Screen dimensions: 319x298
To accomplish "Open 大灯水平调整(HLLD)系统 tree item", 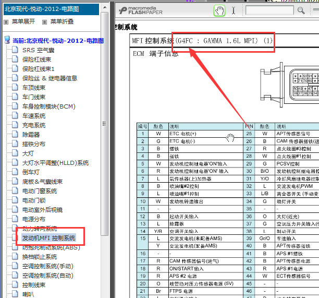I will coord(56,163).
